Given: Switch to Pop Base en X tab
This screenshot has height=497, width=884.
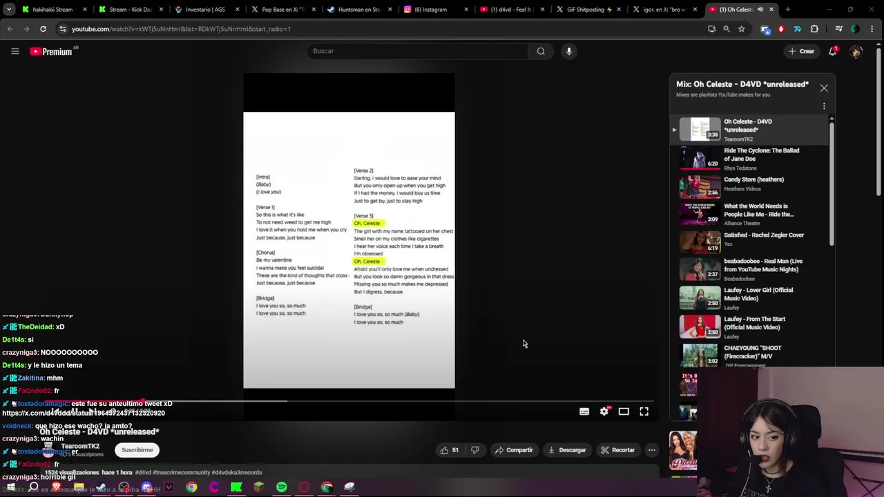Looking at the screenshot, I should coord(282,10).
